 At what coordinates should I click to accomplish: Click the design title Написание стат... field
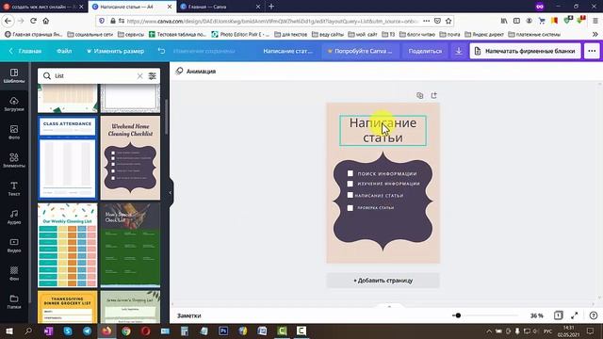coord(287,51)
